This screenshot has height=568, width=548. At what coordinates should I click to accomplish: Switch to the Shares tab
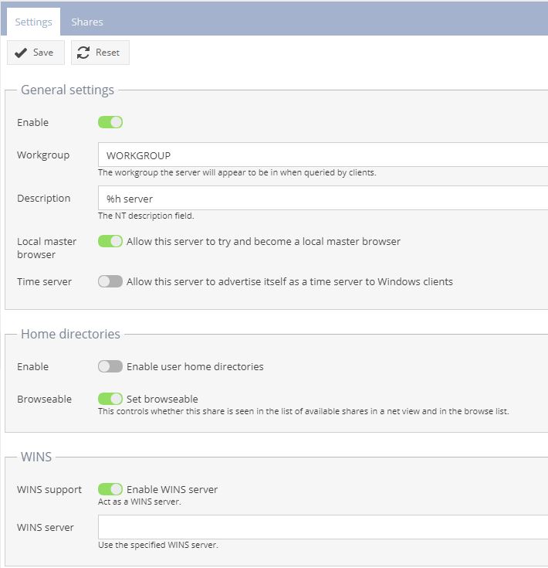[87, 22]
